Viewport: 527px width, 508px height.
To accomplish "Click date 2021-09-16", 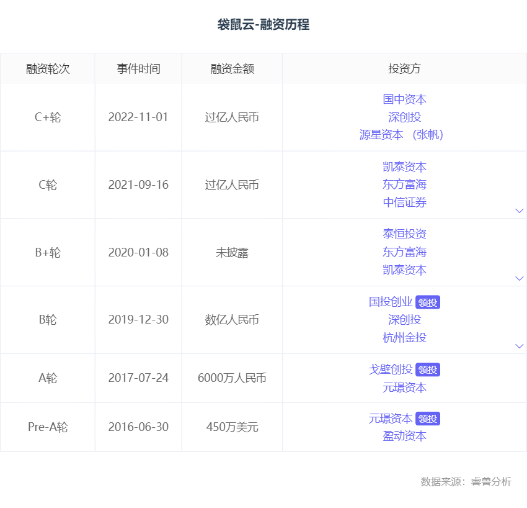I will (138, 185).
